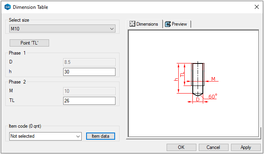Click the threaded hole drawing in diagram
The image size is (264, 155).
(198, 80)
